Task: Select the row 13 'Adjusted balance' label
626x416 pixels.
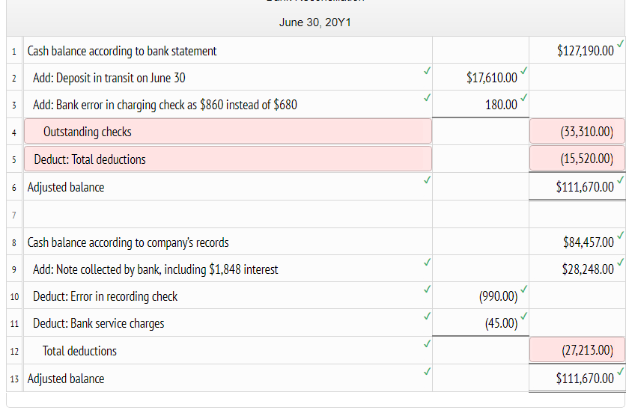Action: (x=228, y=378)
